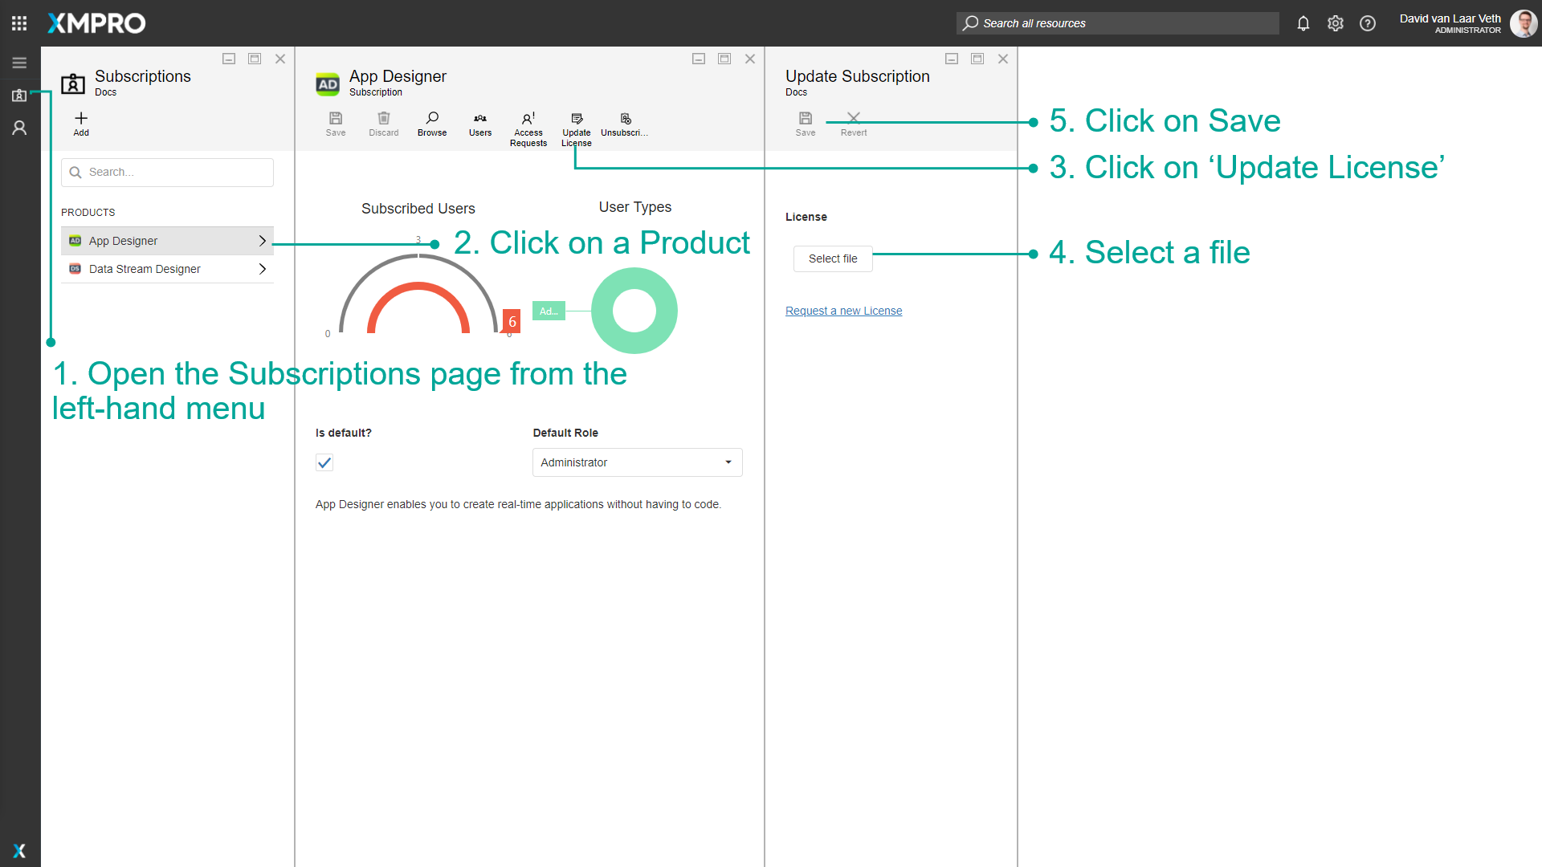Open the settings gear icon
This screenshot has height=867, width=1542.
tap(1335, 23)
